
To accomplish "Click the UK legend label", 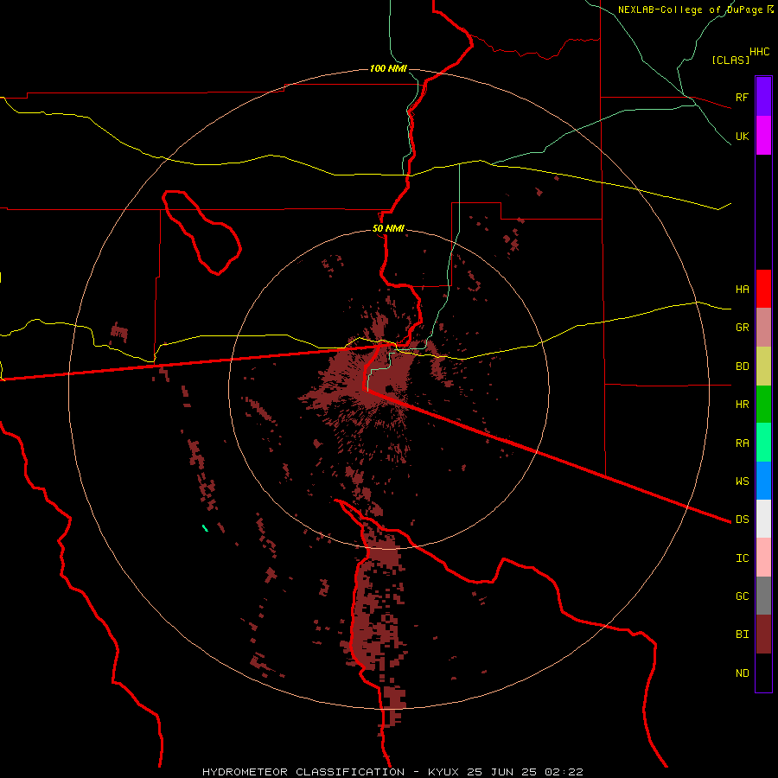I will click(x=742, y=136).
